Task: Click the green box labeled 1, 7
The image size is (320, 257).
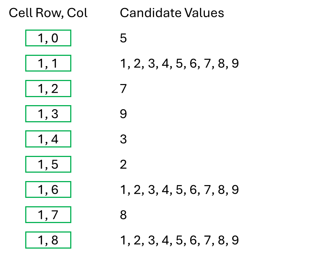Action: coord(48,215)
